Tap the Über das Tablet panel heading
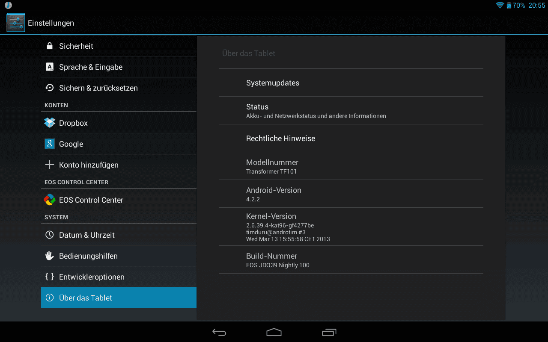548x342 pixels. (249, 53)
